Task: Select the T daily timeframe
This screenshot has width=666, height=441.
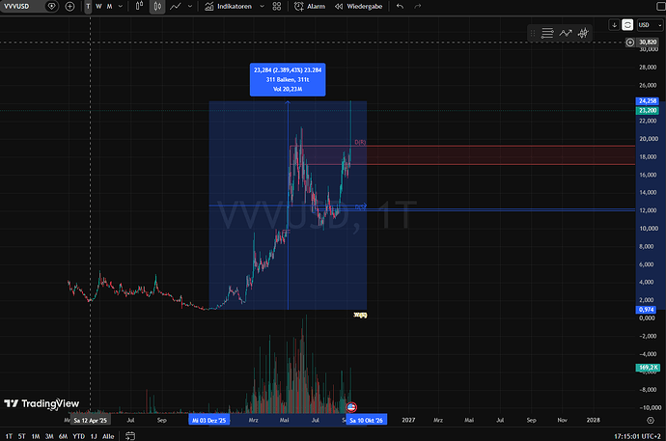Action: [88, 7]
